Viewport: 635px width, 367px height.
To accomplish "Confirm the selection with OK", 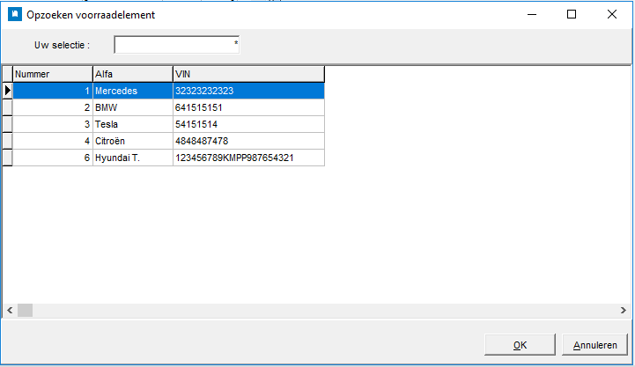I will [520, 345].
